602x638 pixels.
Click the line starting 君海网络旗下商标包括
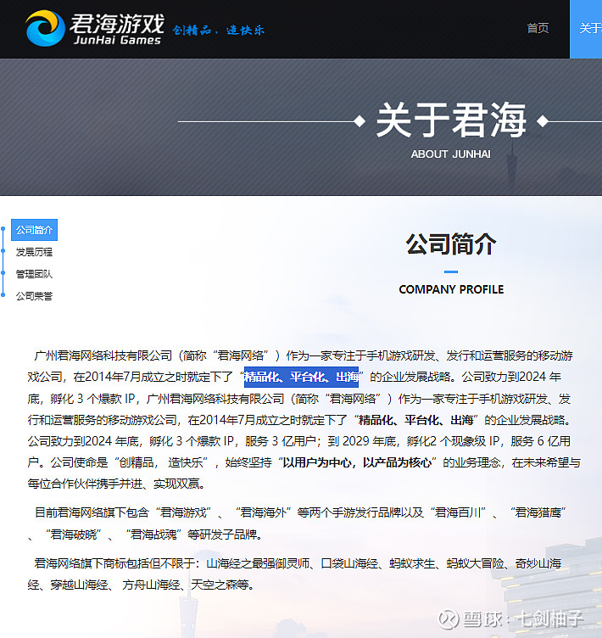tap(298, 563)
